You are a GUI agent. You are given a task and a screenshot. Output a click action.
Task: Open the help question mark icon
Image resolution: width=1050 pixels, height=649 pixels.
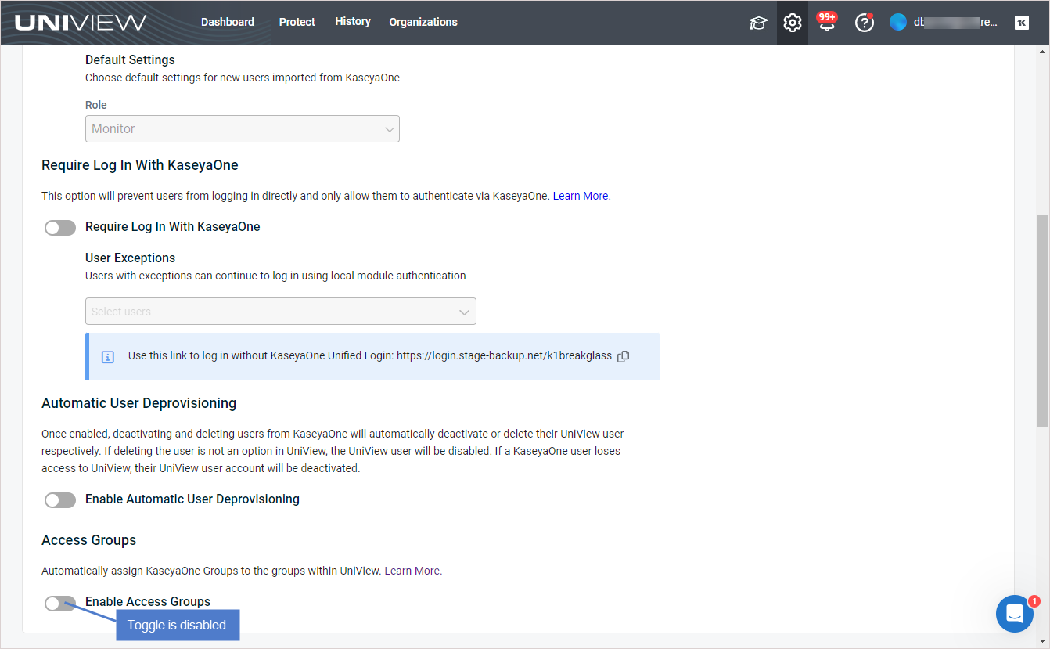(864, 23)
